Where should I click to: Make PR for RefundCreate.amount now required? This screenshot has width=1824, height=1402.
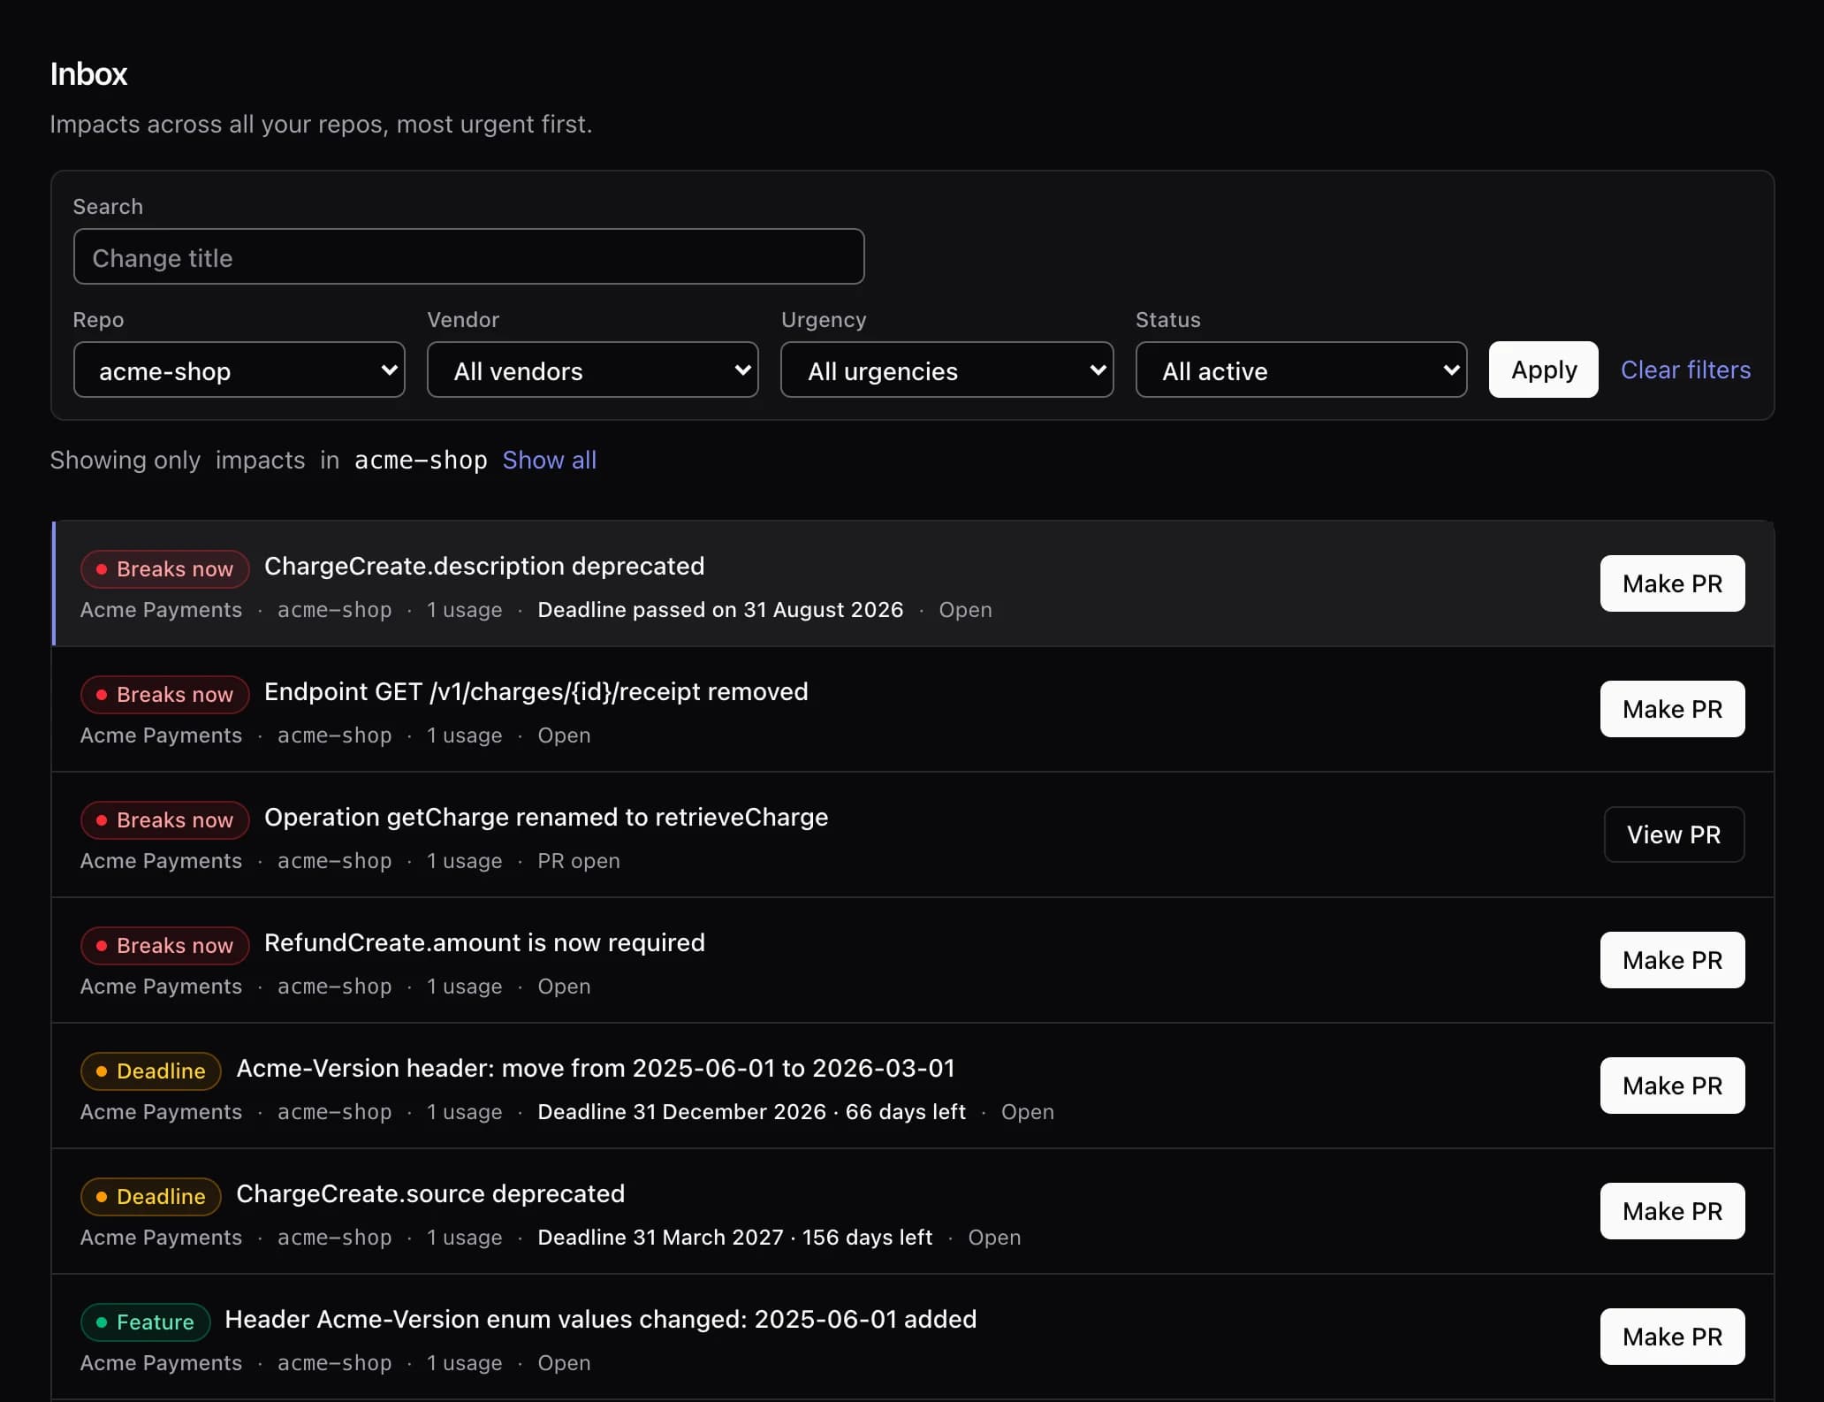click(1672, 960)
